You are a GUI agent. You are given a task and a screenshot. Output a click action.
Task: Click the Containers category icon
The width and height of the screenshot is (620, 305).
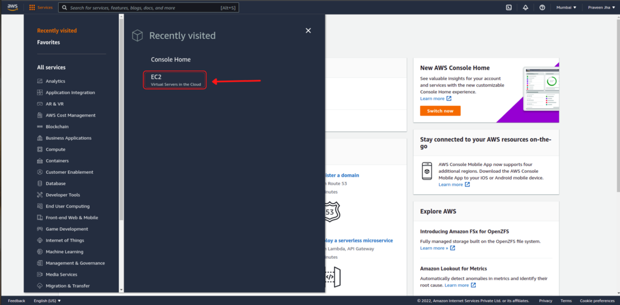pyautogui.click(x=39, y=161)
